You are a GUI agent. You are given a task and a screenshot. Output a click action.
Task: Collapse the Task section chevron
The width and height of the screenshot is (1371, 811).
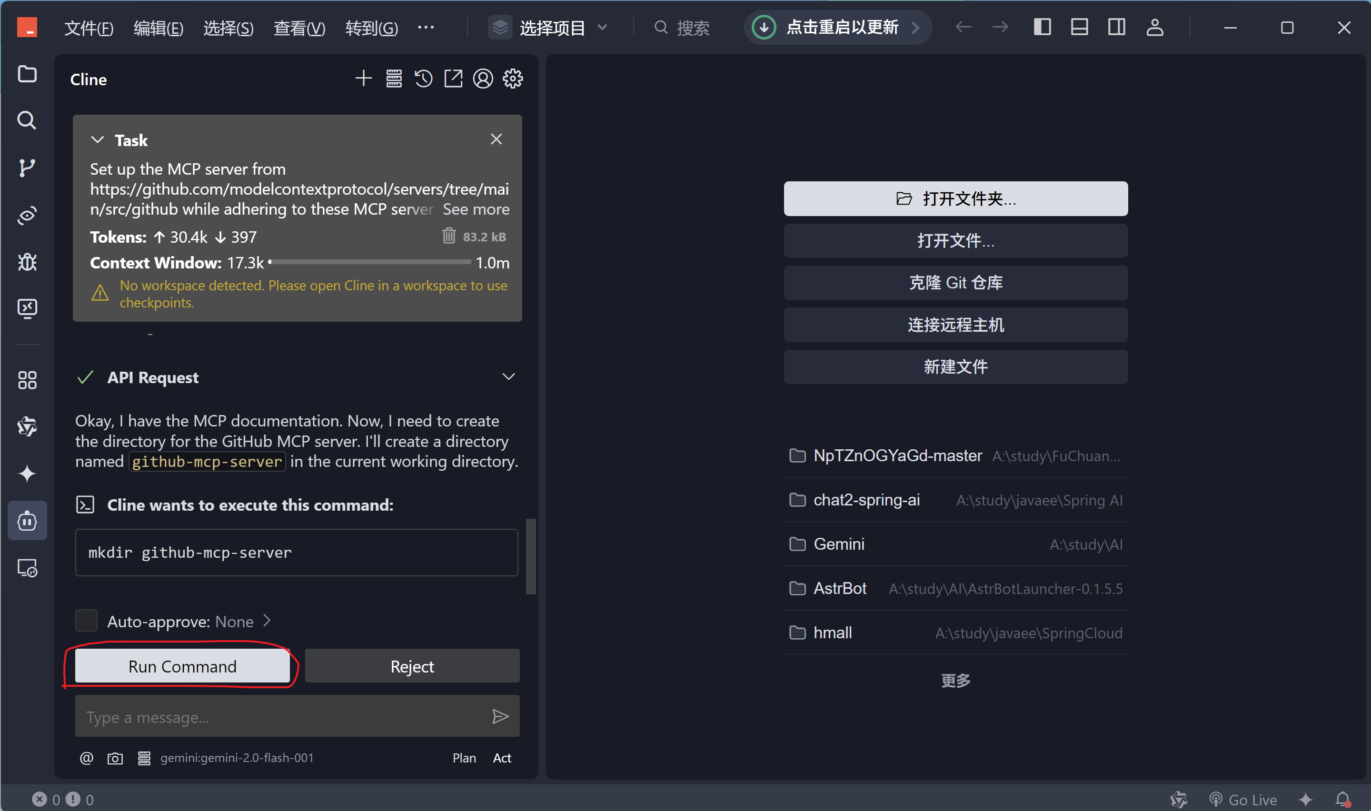[x=97, y=140]
